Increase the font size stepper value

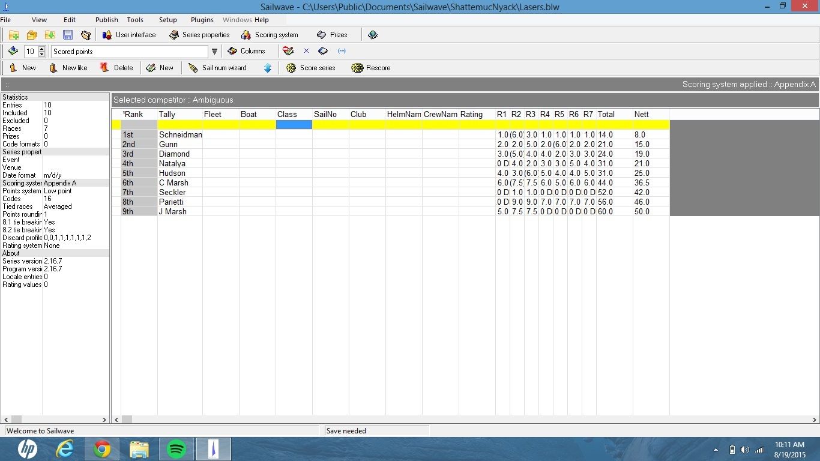[x=41, y=49]
